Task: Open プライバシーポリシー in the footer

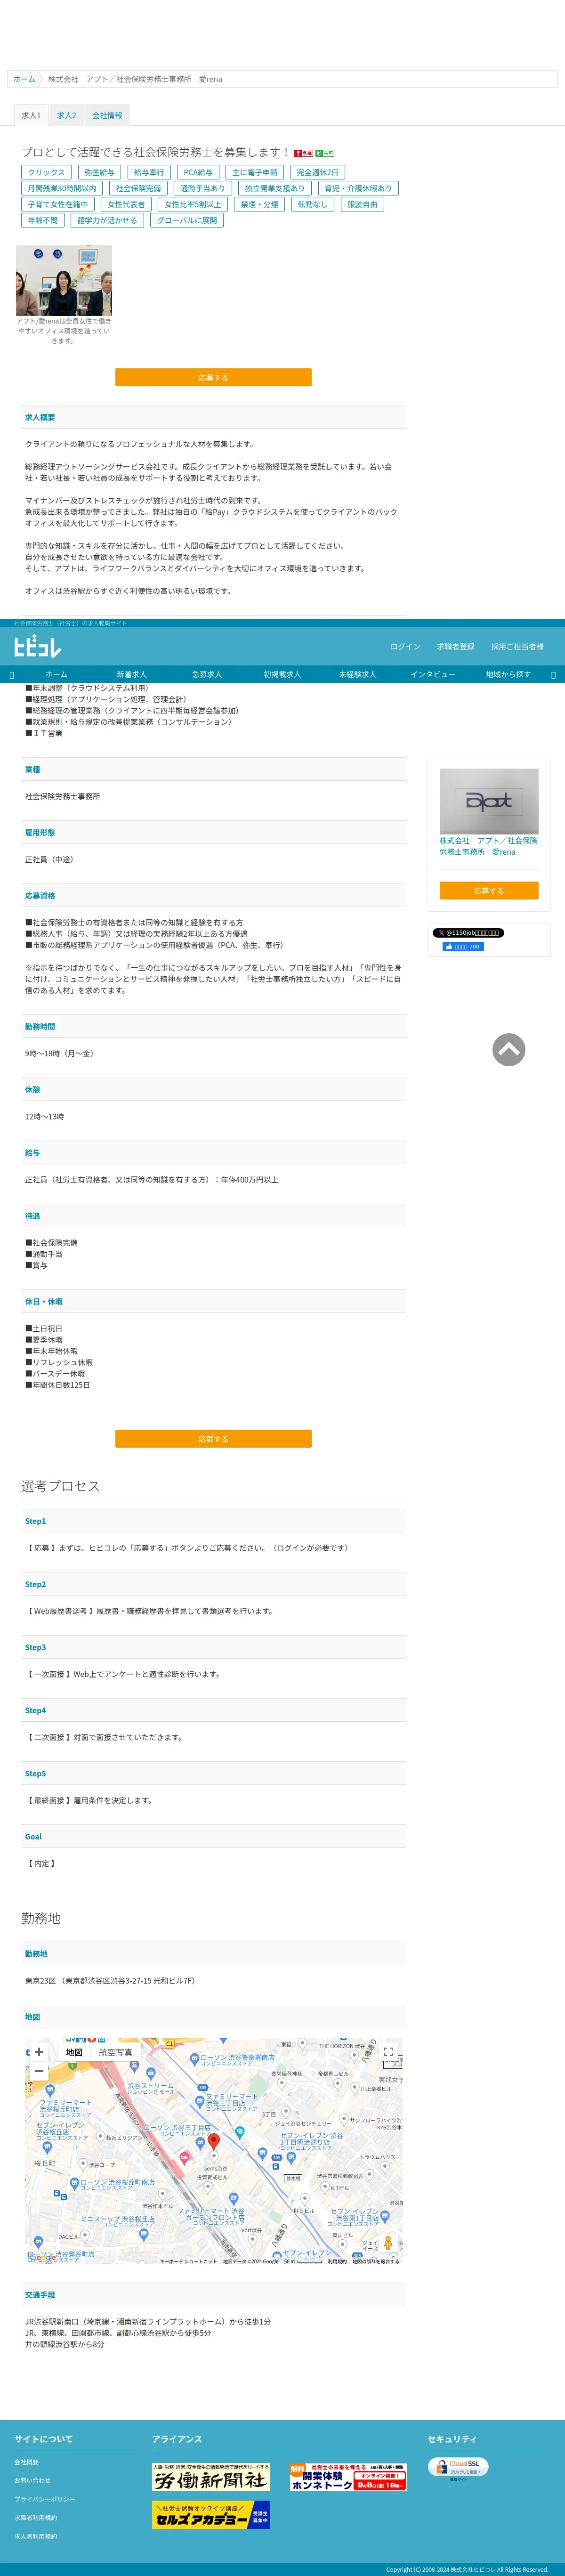Action: tap(45, 2499)
